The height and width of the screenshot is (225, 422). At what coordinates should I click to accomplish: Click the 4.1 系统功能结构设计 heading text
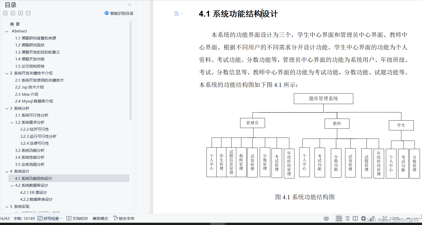point(238,14)
